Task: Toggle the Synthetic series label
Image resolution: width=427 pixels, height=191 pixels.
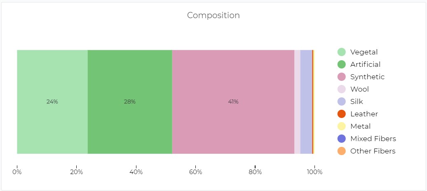Action: (x=367, y=77)
